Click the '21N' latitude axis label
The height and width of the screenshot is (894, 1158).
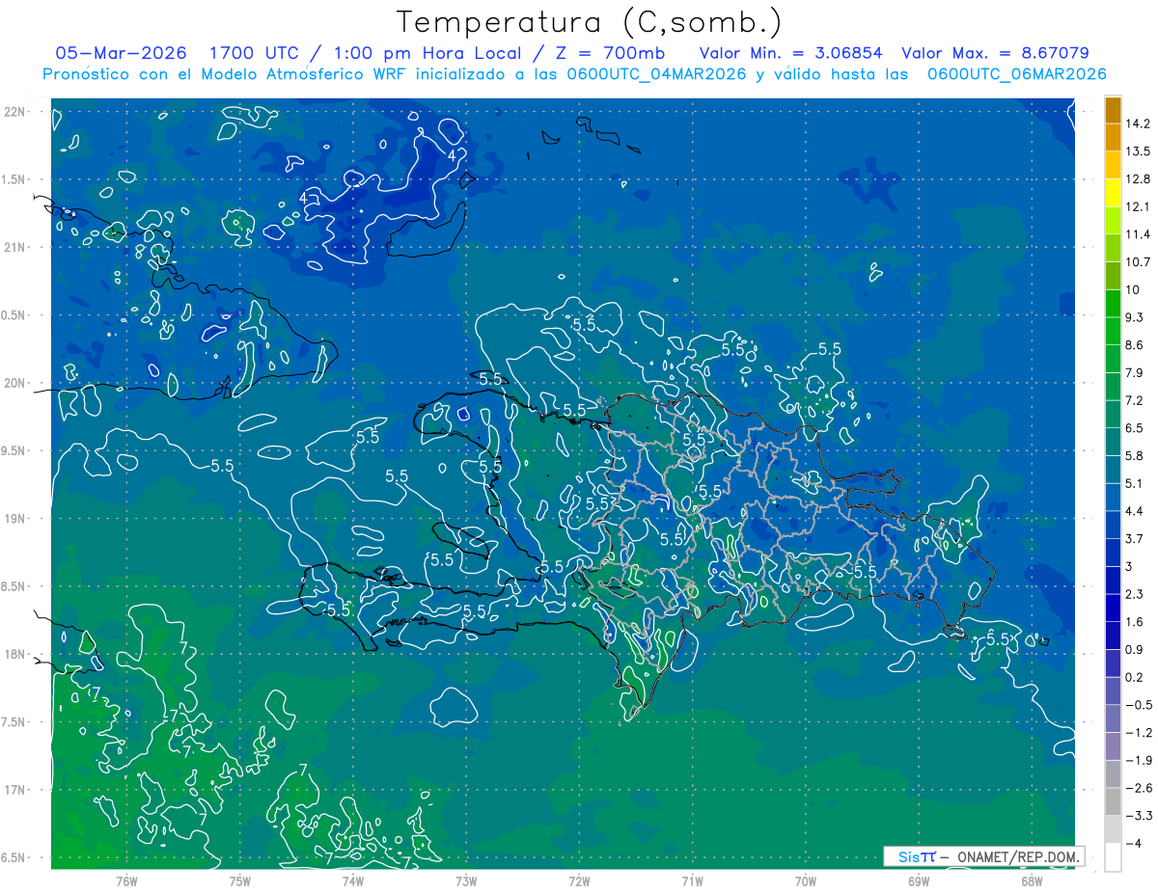point(16,248)
